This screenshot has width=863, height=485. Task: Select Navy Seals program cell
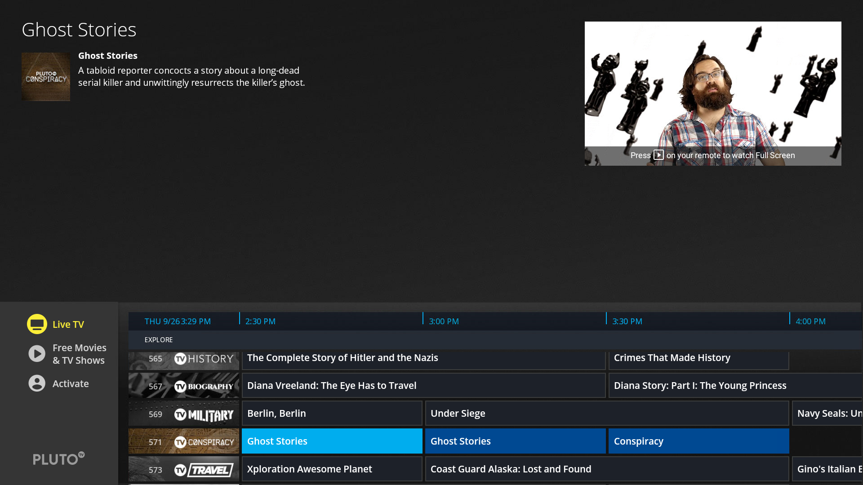pyautogui.click(x=827, y=414)
